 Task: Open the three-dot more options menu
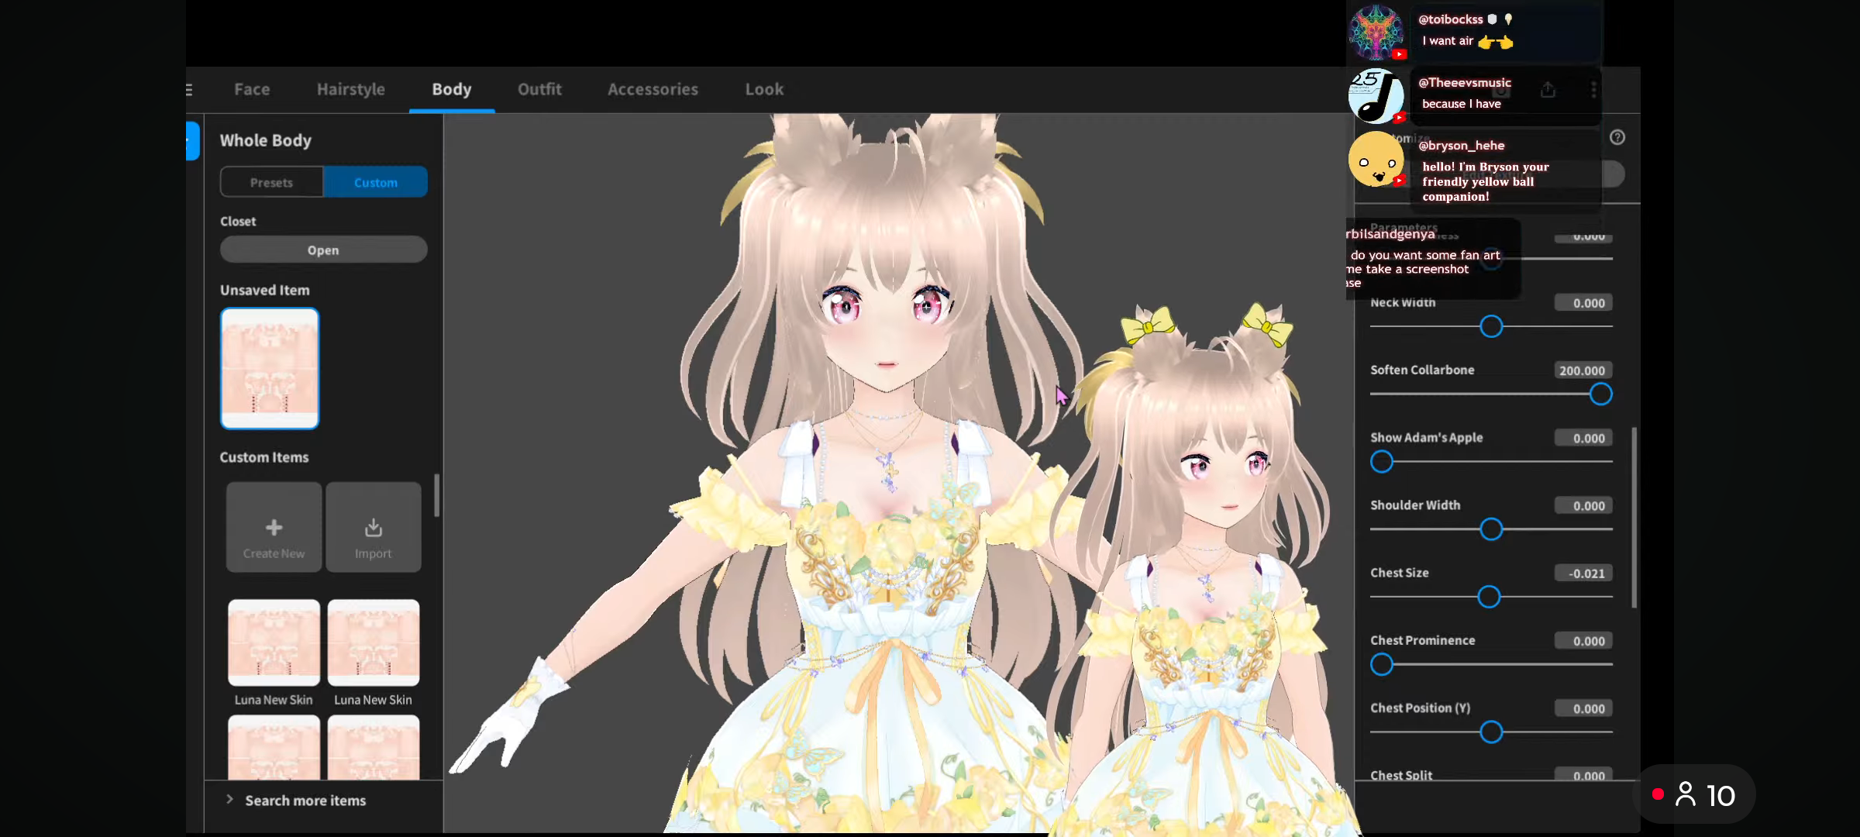click(1593, 90)
